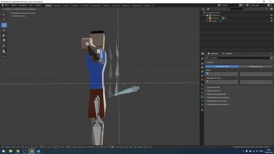Open the Файл menu
This screenshot has height=154, width=274.
(x=7, y=5)
